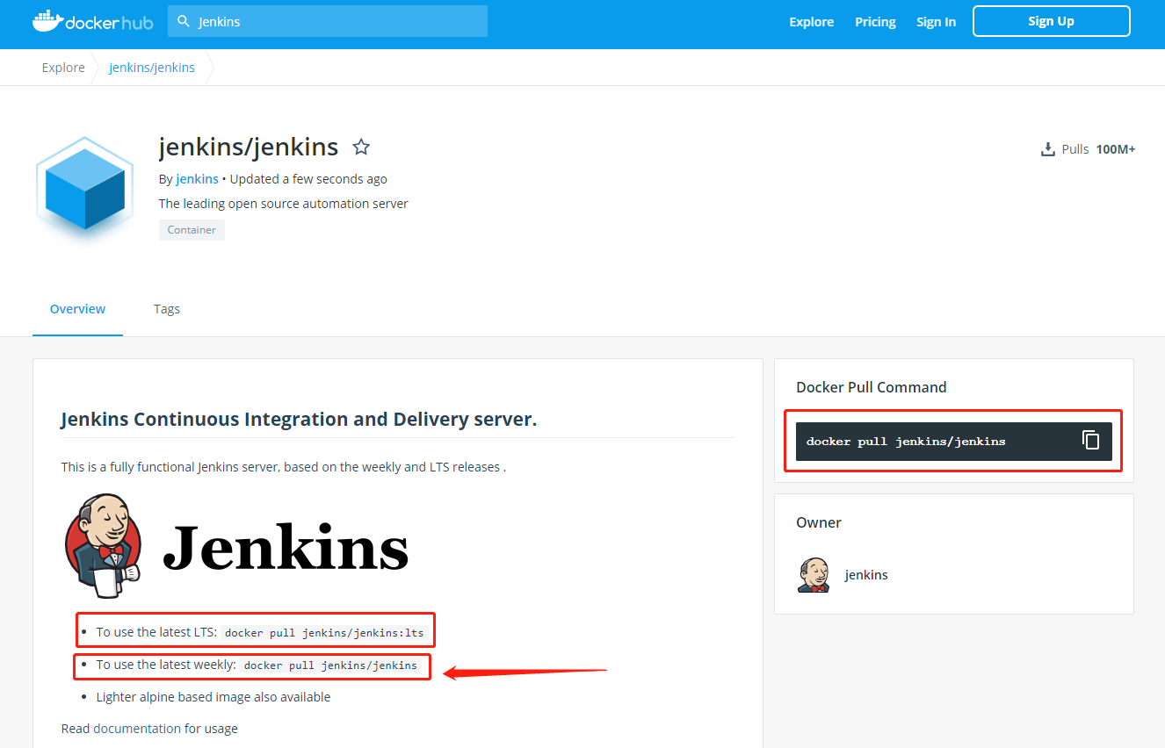The image size is (1165, 748).
Task: Click the 'Pulls 100M+' count
Action: pyautogui.click(x=1098, y=149)
